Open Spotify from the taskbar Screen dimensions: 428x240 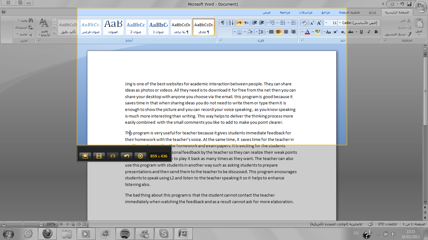tap(125, 233)
